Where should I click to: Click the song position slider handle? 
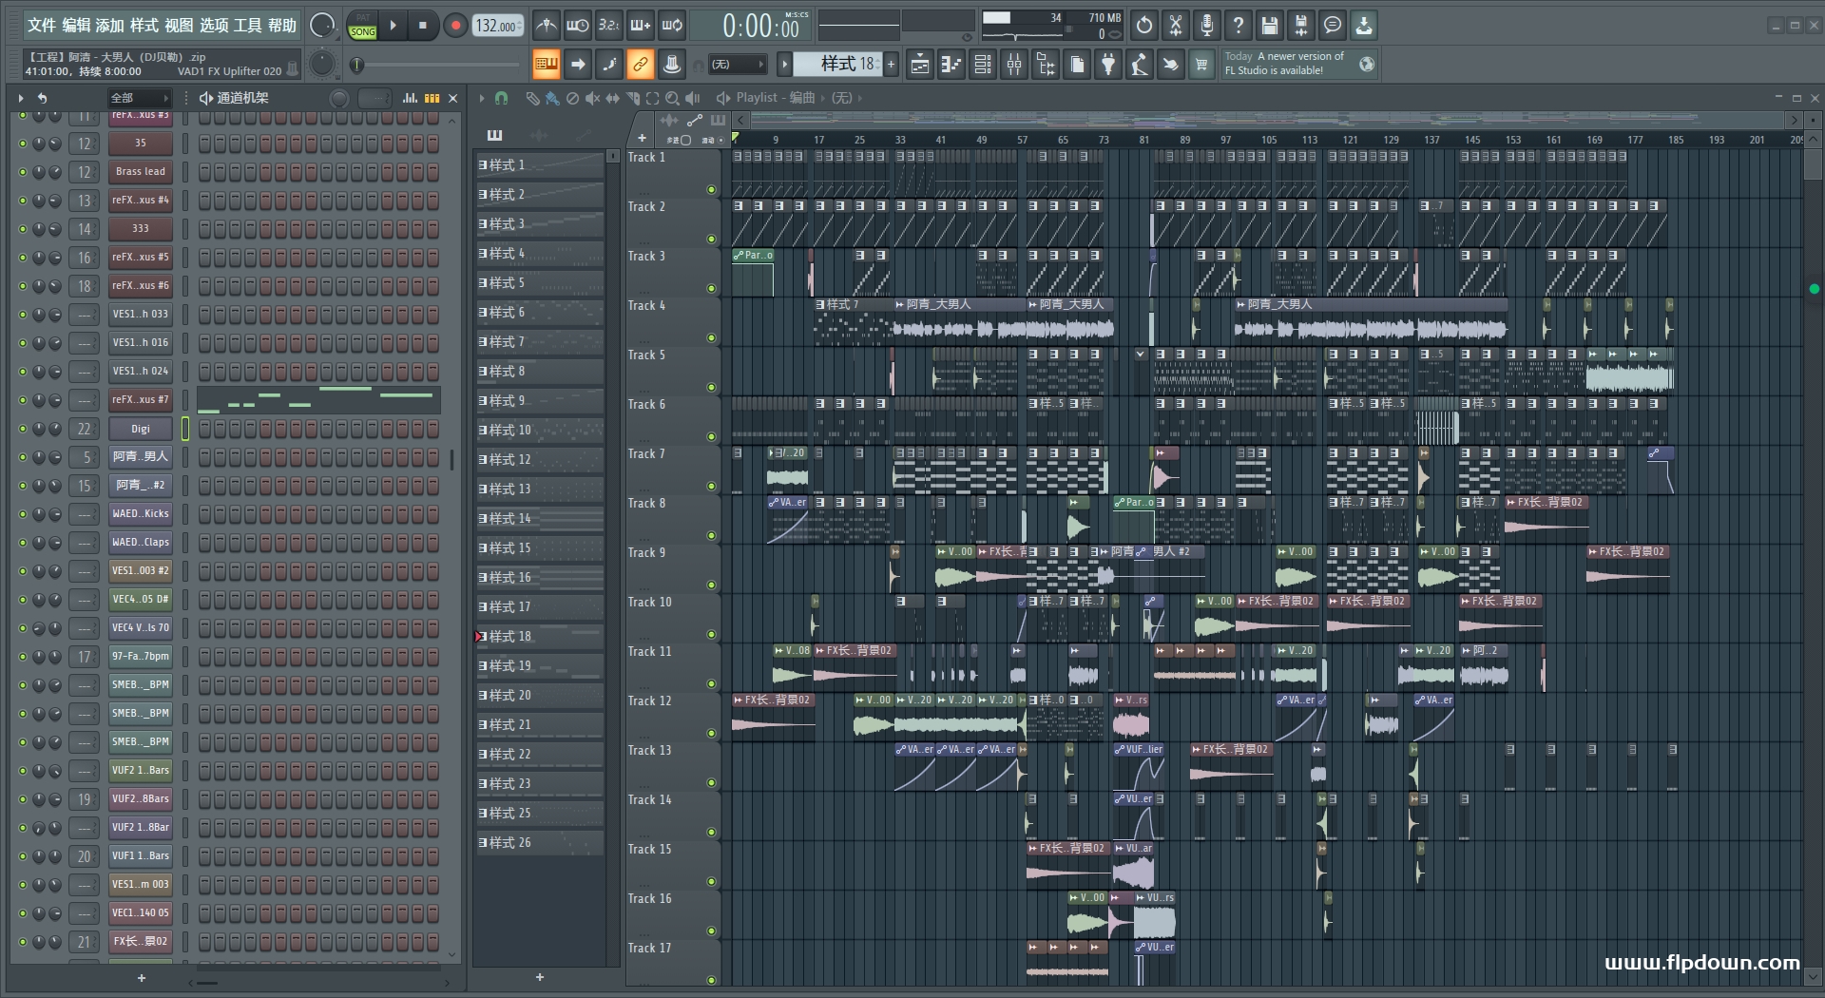357,65
